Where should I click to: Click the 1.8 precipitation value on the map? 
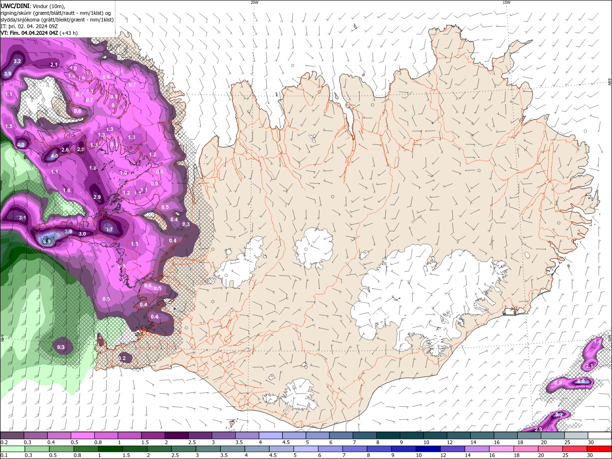tap(93, 168)
